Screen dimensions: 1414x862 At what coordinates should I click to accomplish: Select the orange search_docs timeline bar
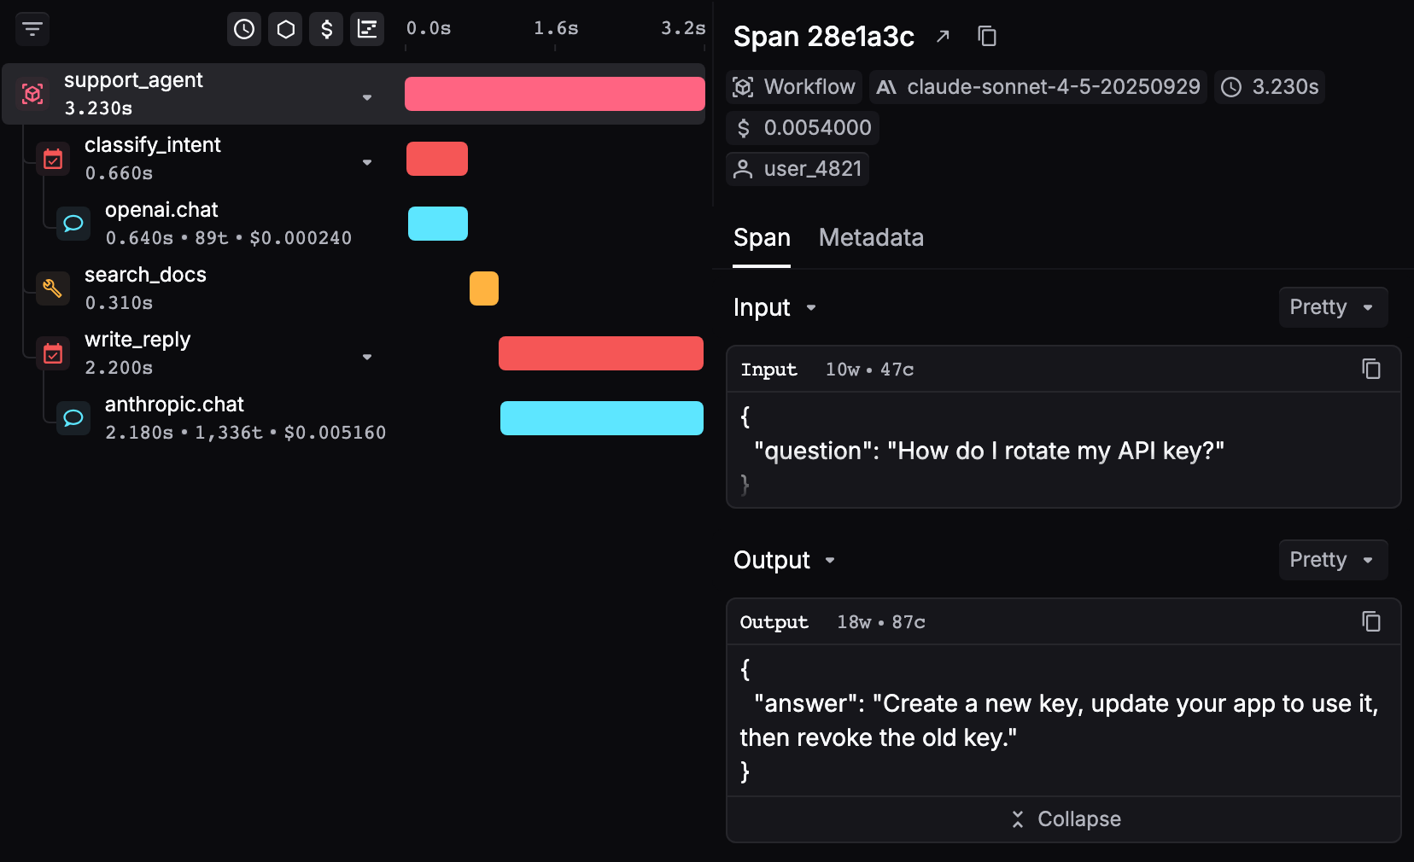pyautogui.click(x=484, y=288)
